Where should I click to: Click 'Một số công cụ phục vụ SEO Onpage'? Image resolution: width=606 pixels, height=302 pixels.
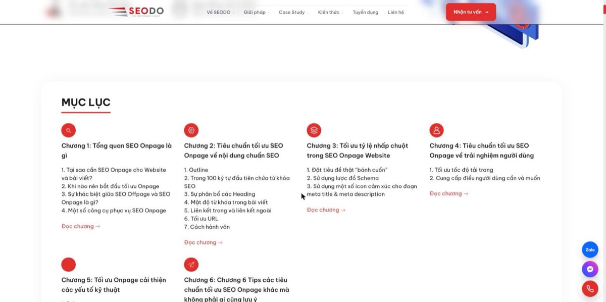114,210
